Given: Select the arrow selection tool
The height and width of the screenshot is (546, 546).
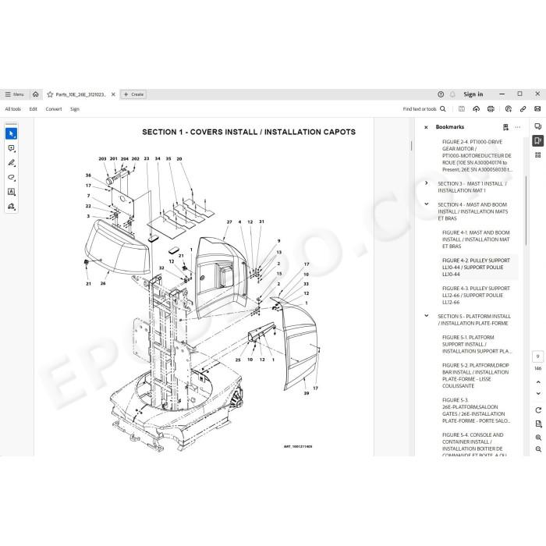Looking at the screenshot, I should click(x=12, y=133).
